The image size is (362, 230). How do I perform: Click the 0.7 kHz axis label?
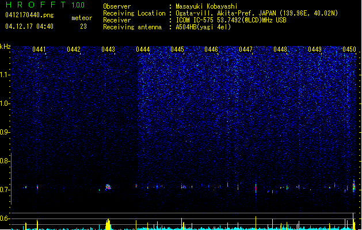pos(5,190)
